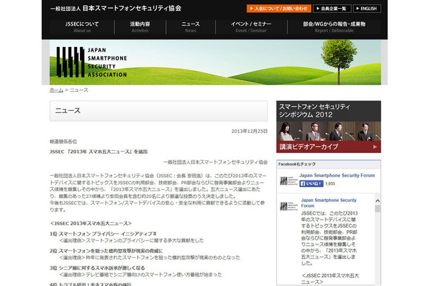Open the ニュース News menu item
This screenshot has height=286, width=430.
click(191, 27)
